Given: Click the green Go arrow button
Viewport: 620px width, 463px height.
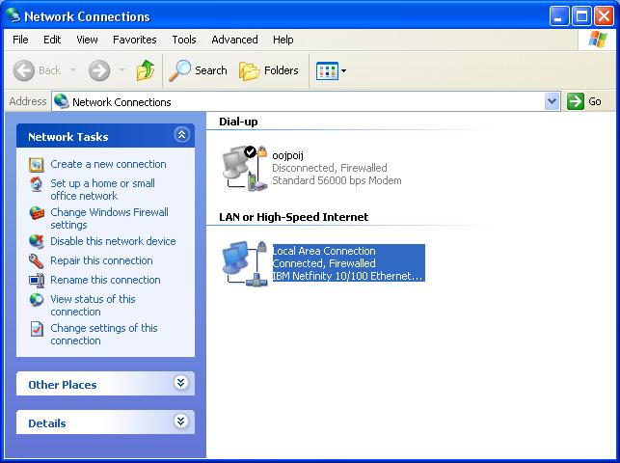Looking at the screenshot, I should coord(576,101).
